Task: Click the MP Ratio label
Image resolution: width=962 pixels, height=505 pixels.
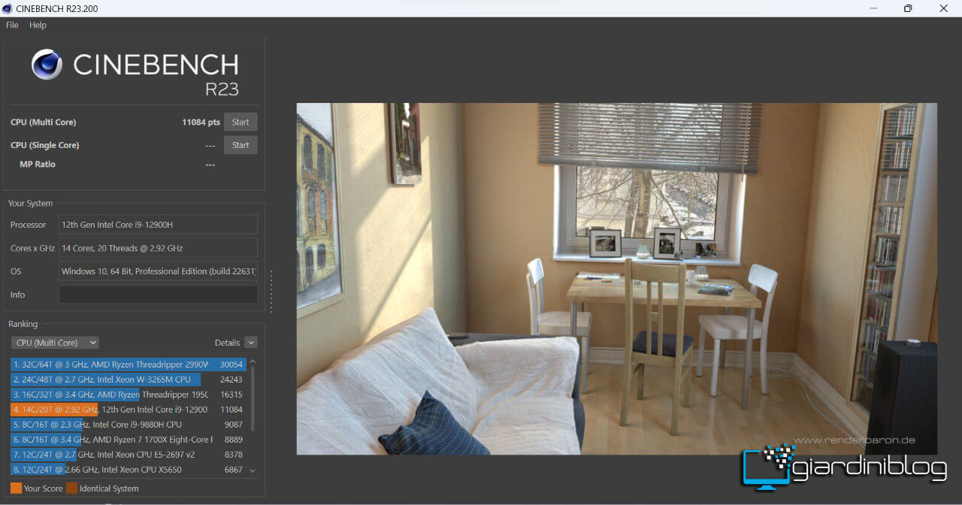Action: tap(38, 165)
